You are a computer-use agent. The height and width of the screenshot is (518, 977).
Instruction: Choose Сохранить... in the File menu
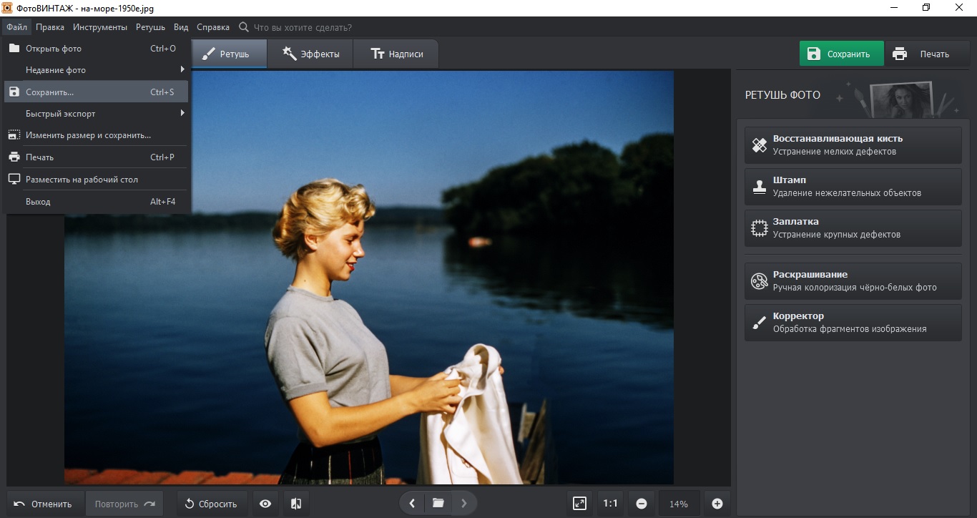96,92
